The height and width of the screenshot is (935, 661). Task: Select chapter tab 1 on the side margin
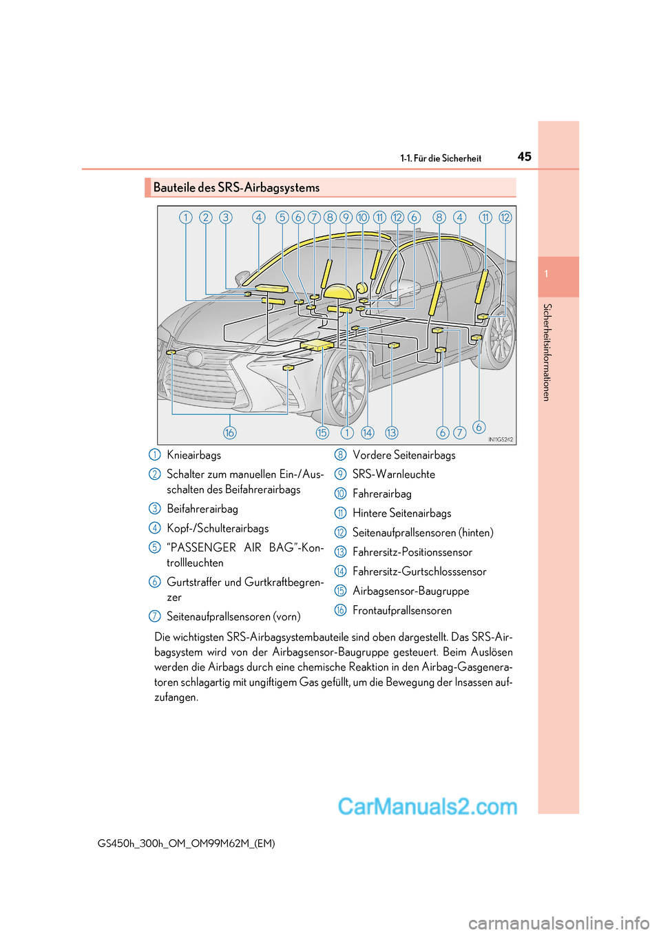558,276
